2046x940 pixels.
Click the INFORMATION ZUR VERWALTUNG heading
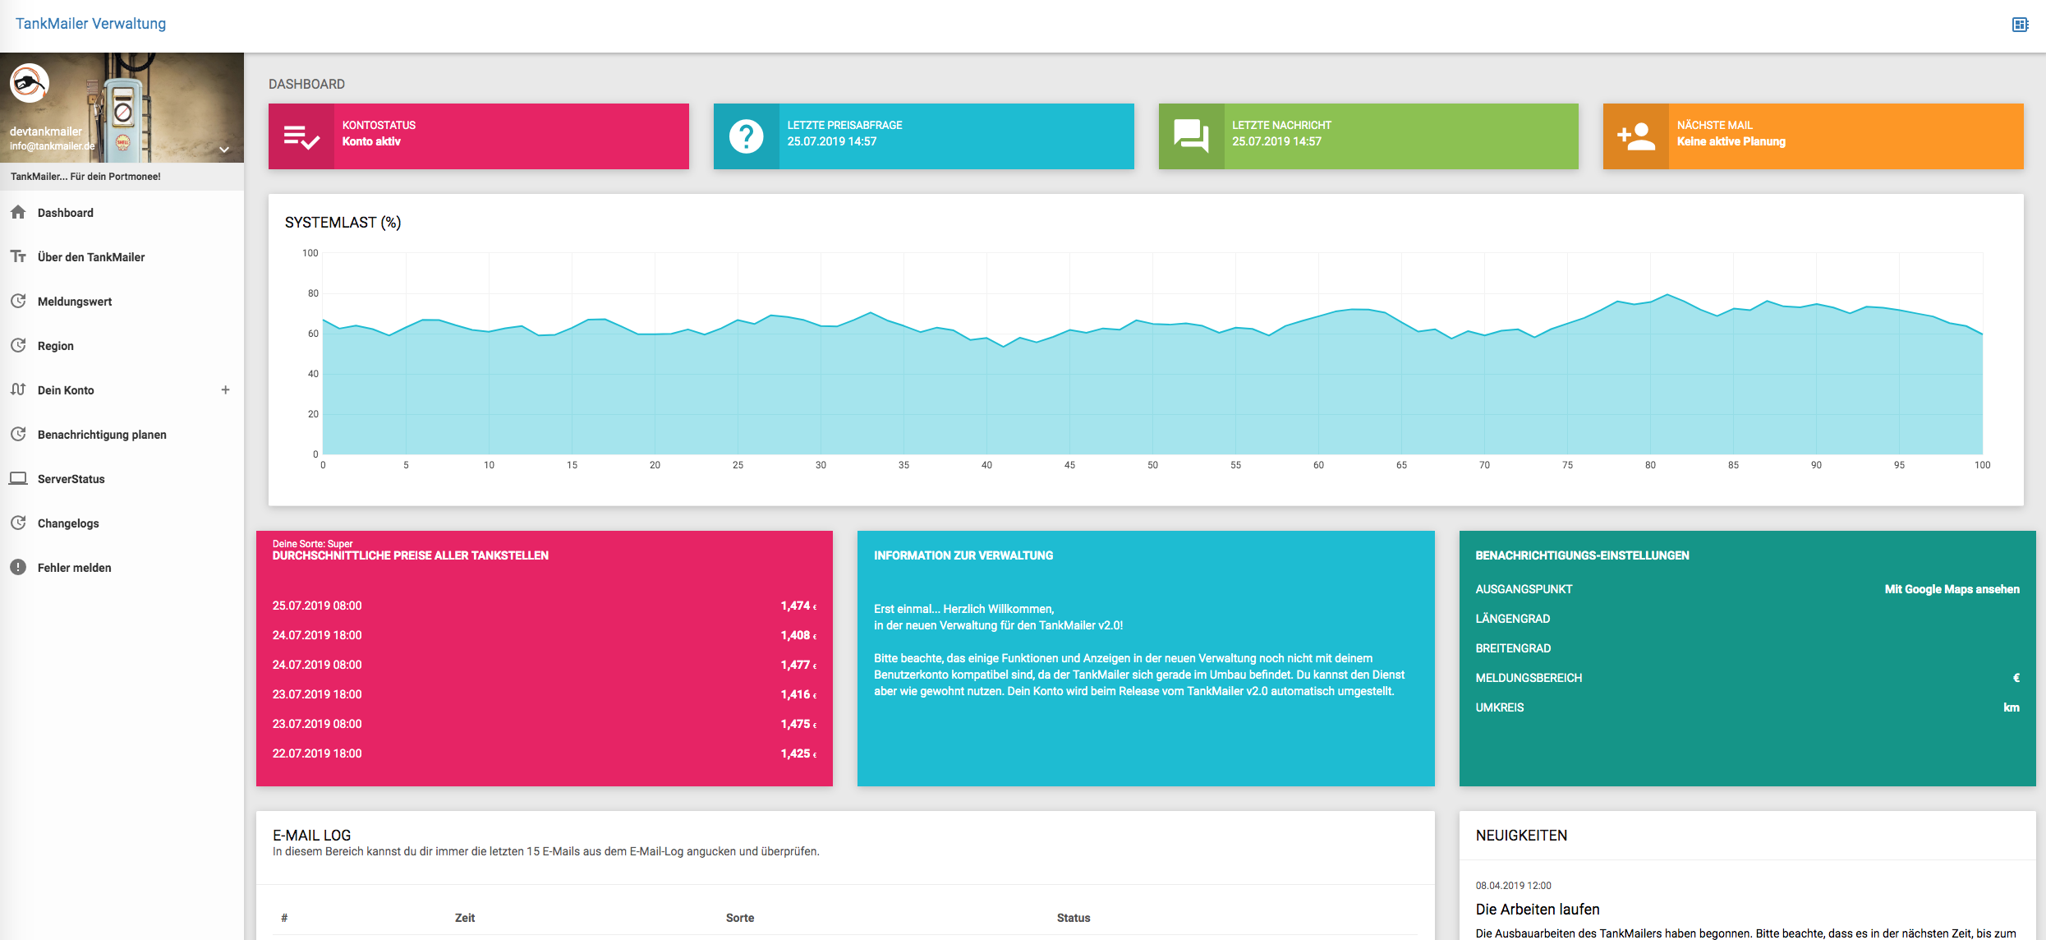pos(963,555)
